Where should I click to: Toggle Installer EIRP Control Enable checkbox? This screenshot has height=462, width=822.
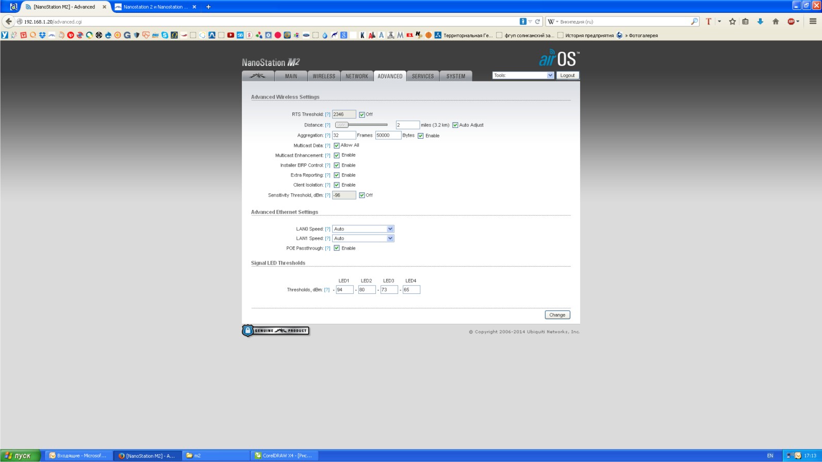coord(337,166)
